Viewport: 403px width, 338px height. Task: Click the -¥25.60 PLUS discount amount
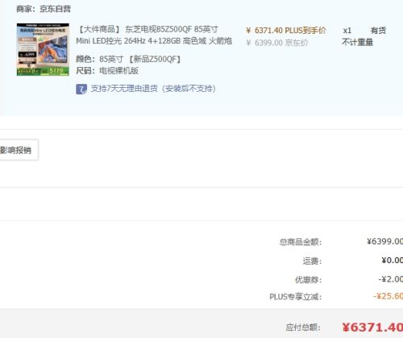(388, 296)
